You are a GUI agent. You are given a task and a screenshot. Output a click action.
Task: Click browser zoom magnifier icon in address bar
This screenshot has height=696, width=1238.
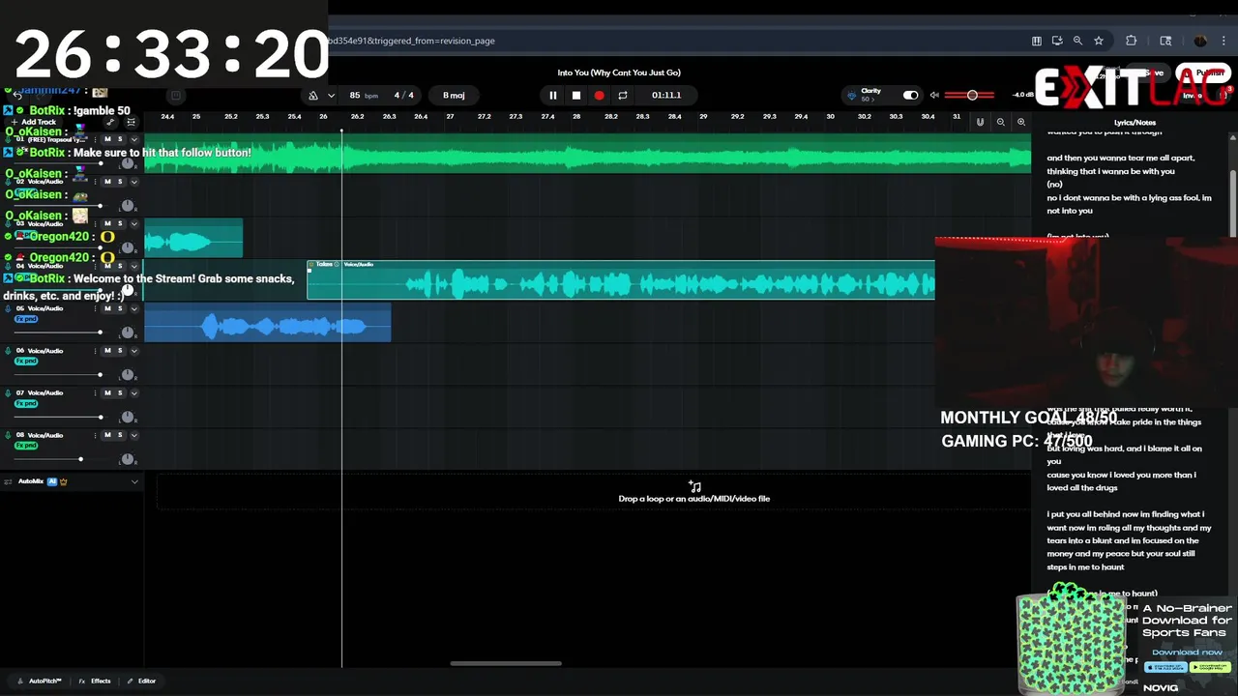1077,41
